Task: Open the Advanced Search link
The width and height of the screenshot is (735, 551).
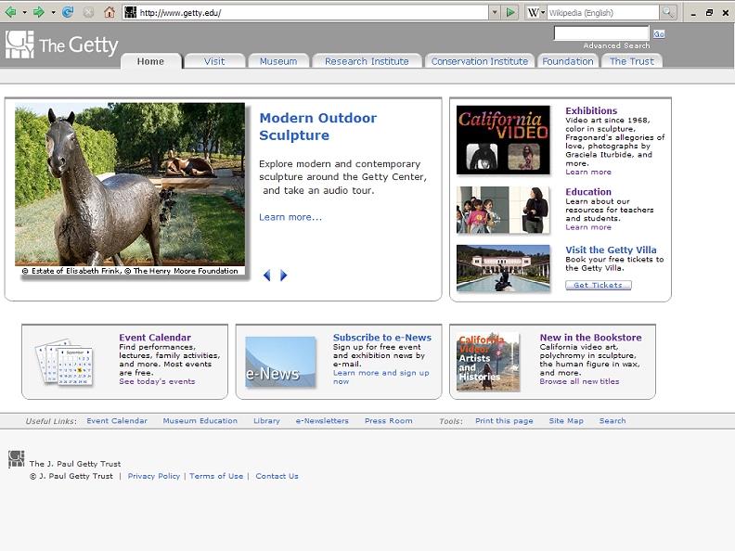Action: 616,45
